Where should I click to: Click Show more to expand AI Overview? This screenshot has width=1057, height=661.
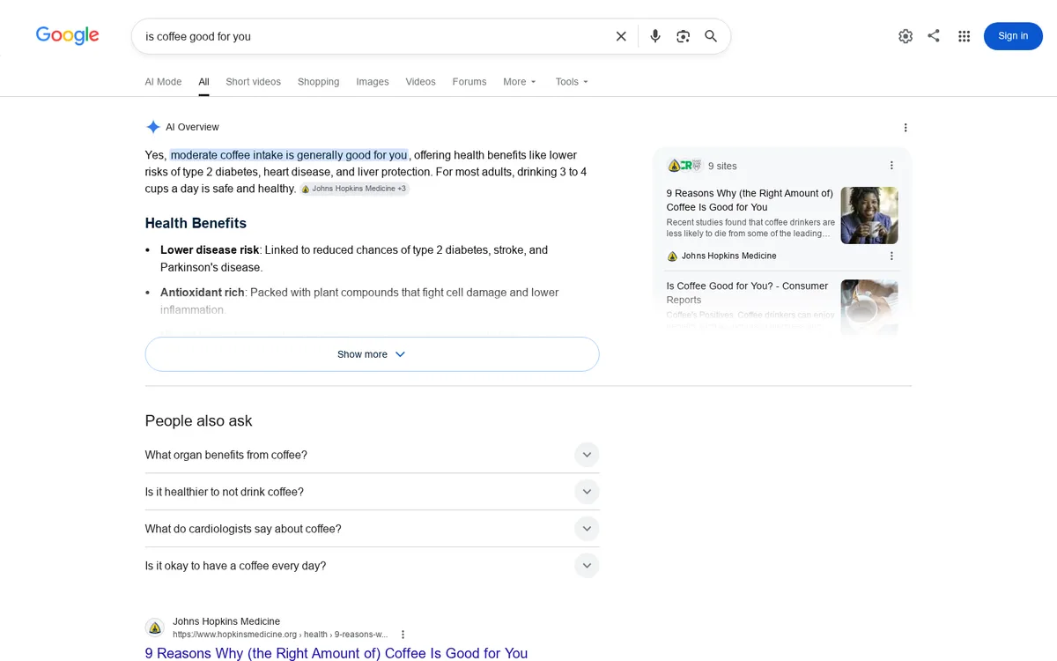pos(372,354)
